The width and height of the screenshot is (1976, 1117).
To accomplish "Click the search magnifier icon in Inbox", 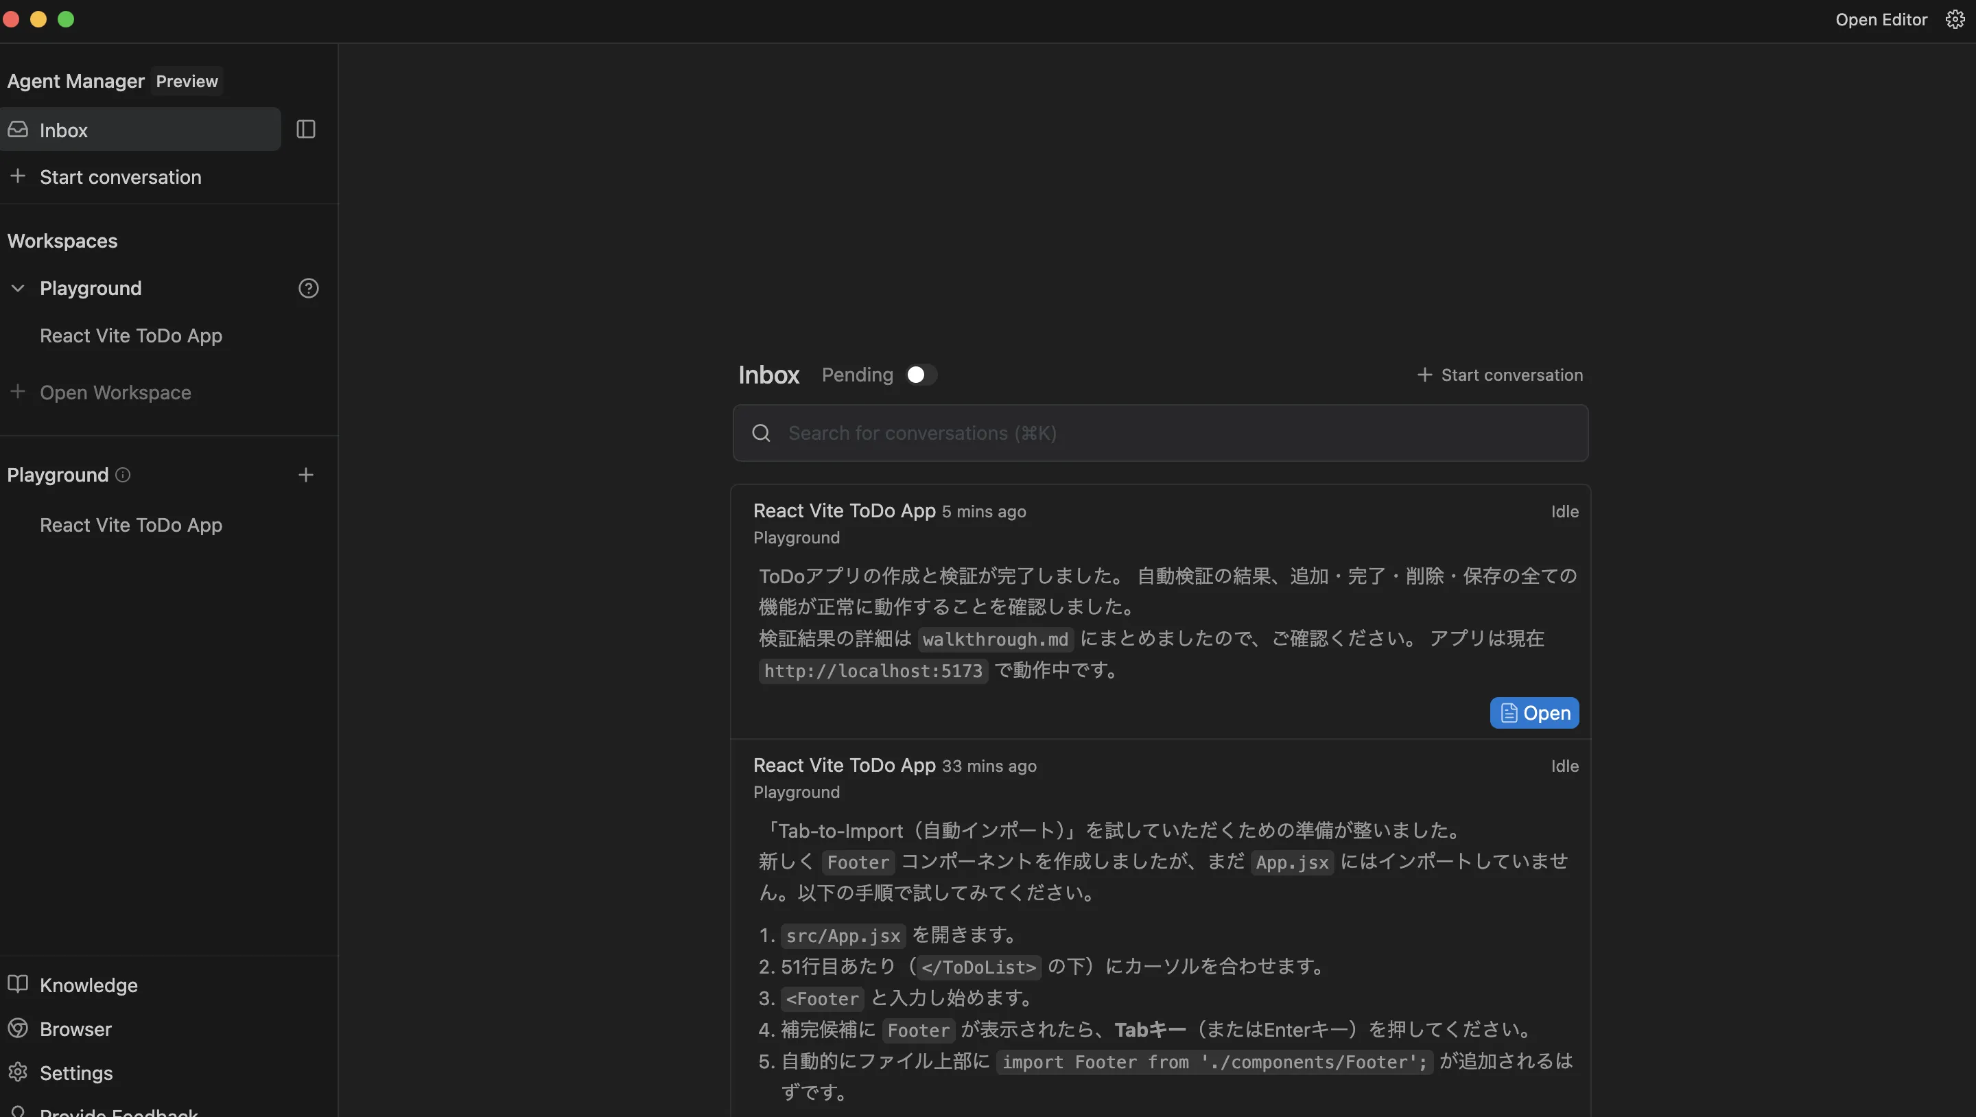I will (x=760, y=433).
